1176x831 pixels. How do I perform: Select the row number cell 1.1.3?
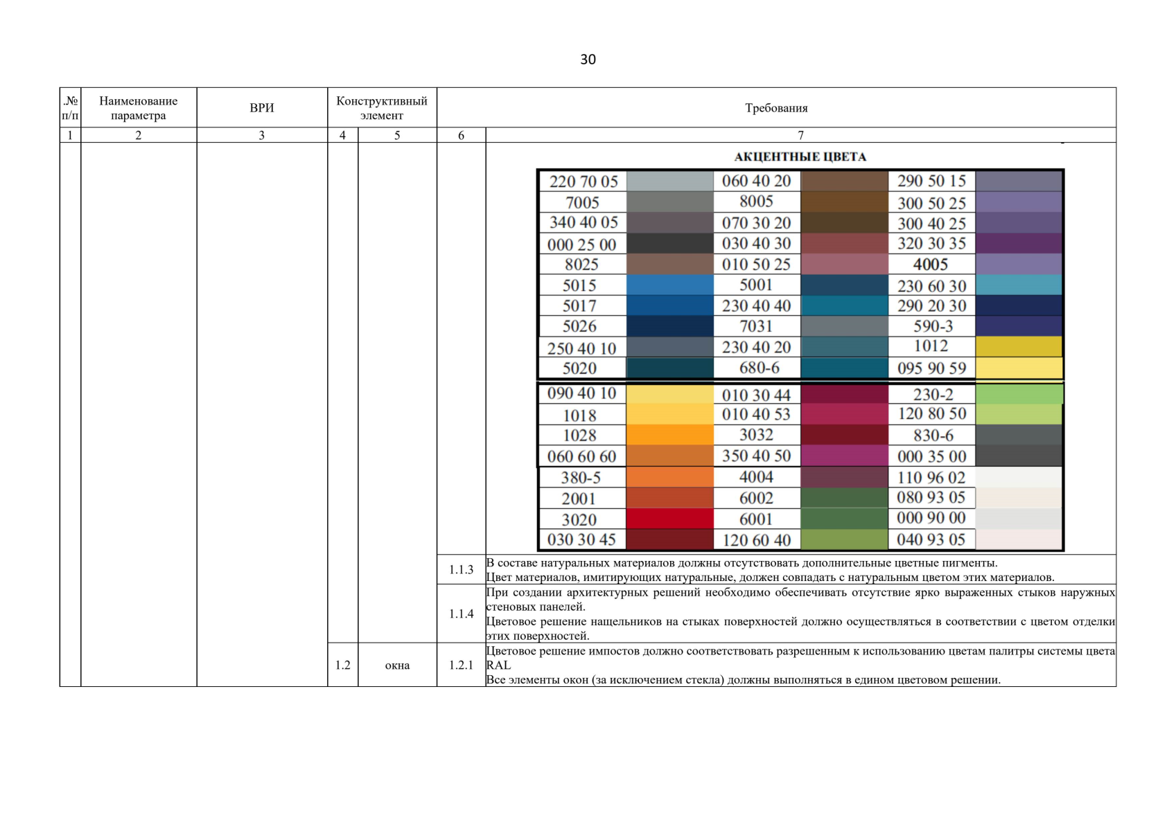pos(461,570)
